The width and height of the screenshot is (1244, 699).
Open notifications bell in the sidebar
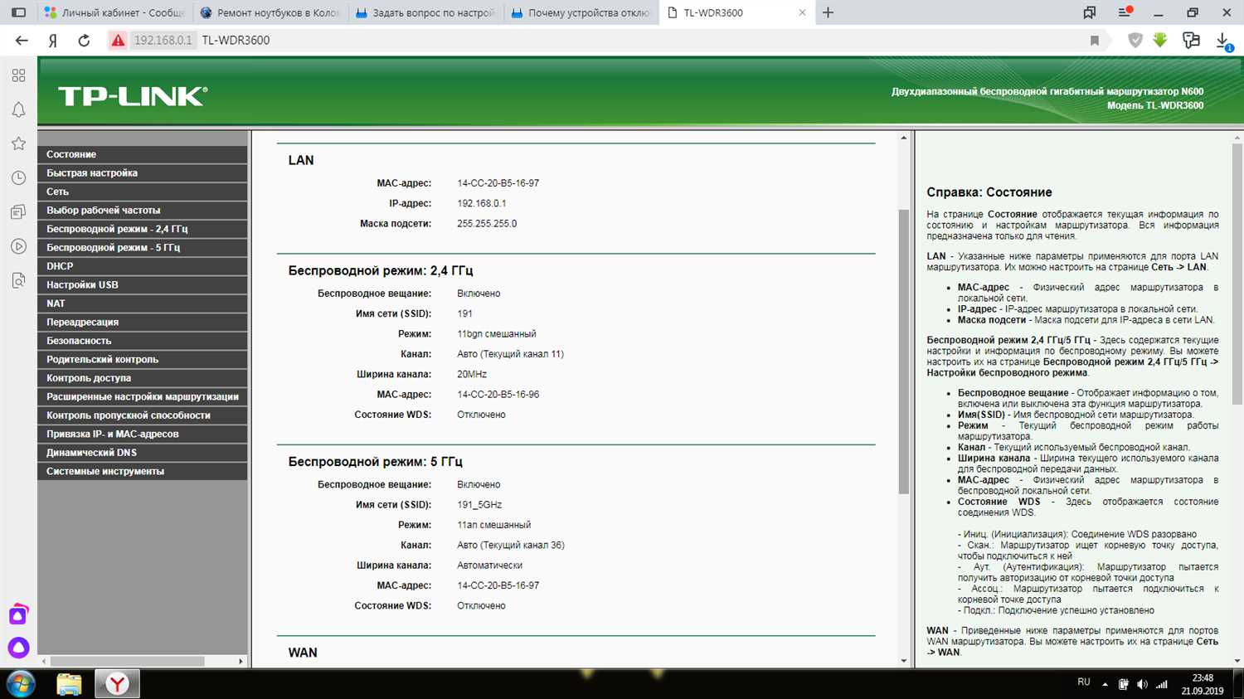[x=18, y=109]
